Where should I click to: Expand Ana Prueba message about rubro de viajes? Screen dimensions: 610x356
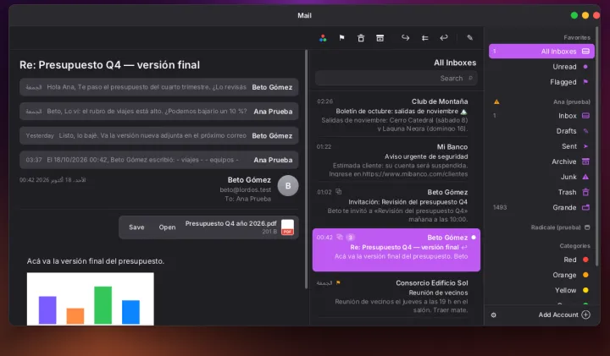(158, 112)
